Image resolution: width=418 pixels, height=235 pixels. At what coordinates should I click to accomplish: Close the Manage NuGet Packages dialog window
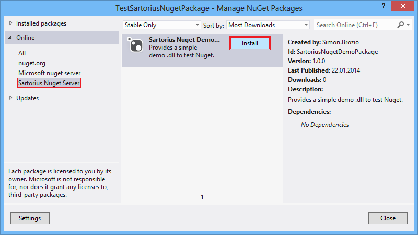pyautogui.click(x=402, y=6)
